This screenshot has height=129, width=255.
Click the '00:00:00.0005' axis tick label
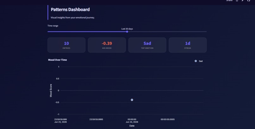[168, 120]
